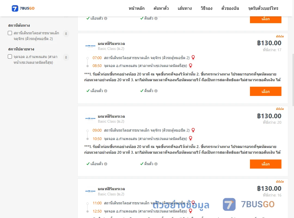
Task: Click the 12:50 arrival time
Action: pyautogui.click(x=97, y=211)
